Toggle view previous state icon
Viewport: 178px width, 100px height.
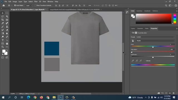coord(162,93)
